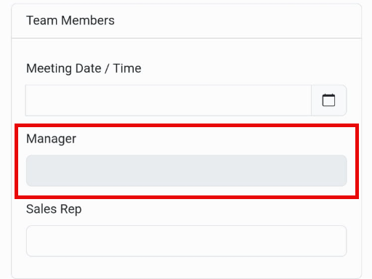Open the Manager selection box
Screen dimensions: 372x279
point(186,171)
